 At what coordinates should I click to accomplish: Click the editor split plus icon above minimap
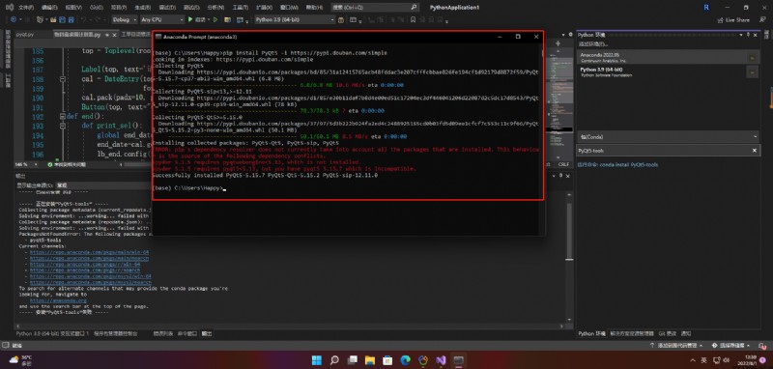pyautogui.click(x=558, y=43)
